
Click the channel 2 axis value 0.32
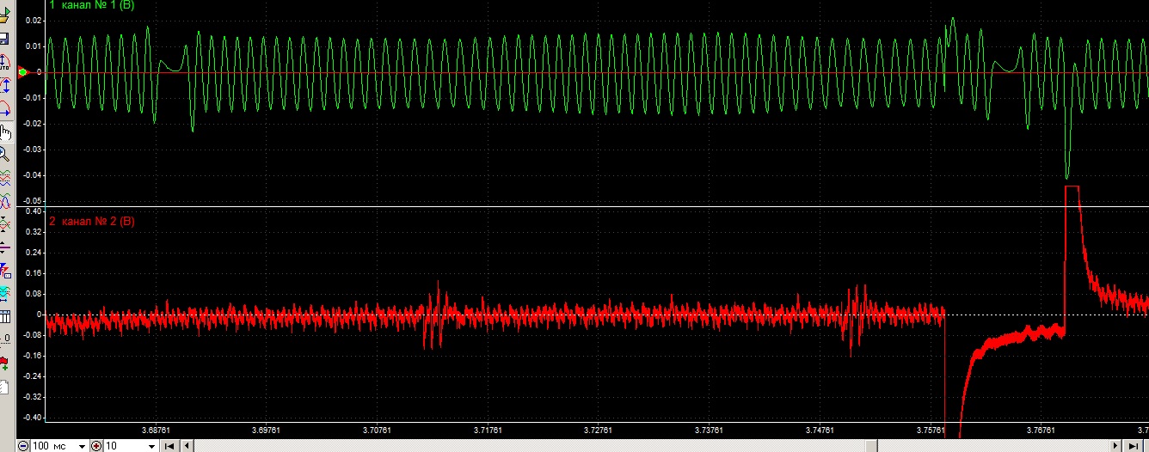[33, 232]
